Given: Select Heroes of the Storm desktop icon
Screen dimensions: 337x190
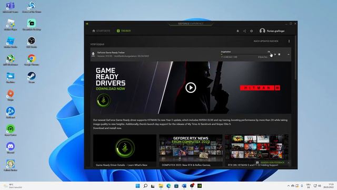Looking at the screenshot, I should [x=32, y=7].
